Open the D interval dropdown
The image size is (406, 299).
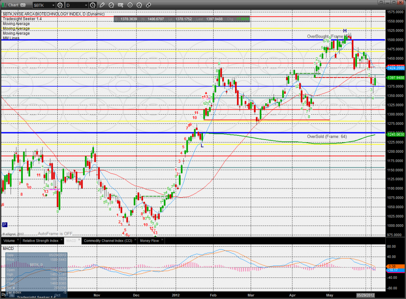(x=86, y=5)
